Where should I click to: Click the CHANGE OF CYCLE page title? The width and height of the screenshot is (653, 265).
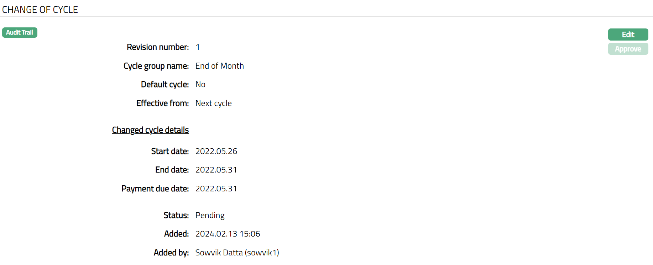point(40,10)
